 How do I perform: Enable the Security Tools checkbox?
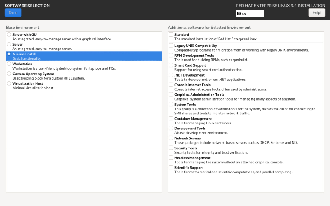(x=171, y=148)
